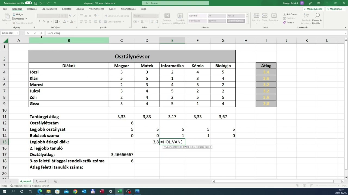Click in the formula bar text =HOL.VAN(

[x=53, y=33]
